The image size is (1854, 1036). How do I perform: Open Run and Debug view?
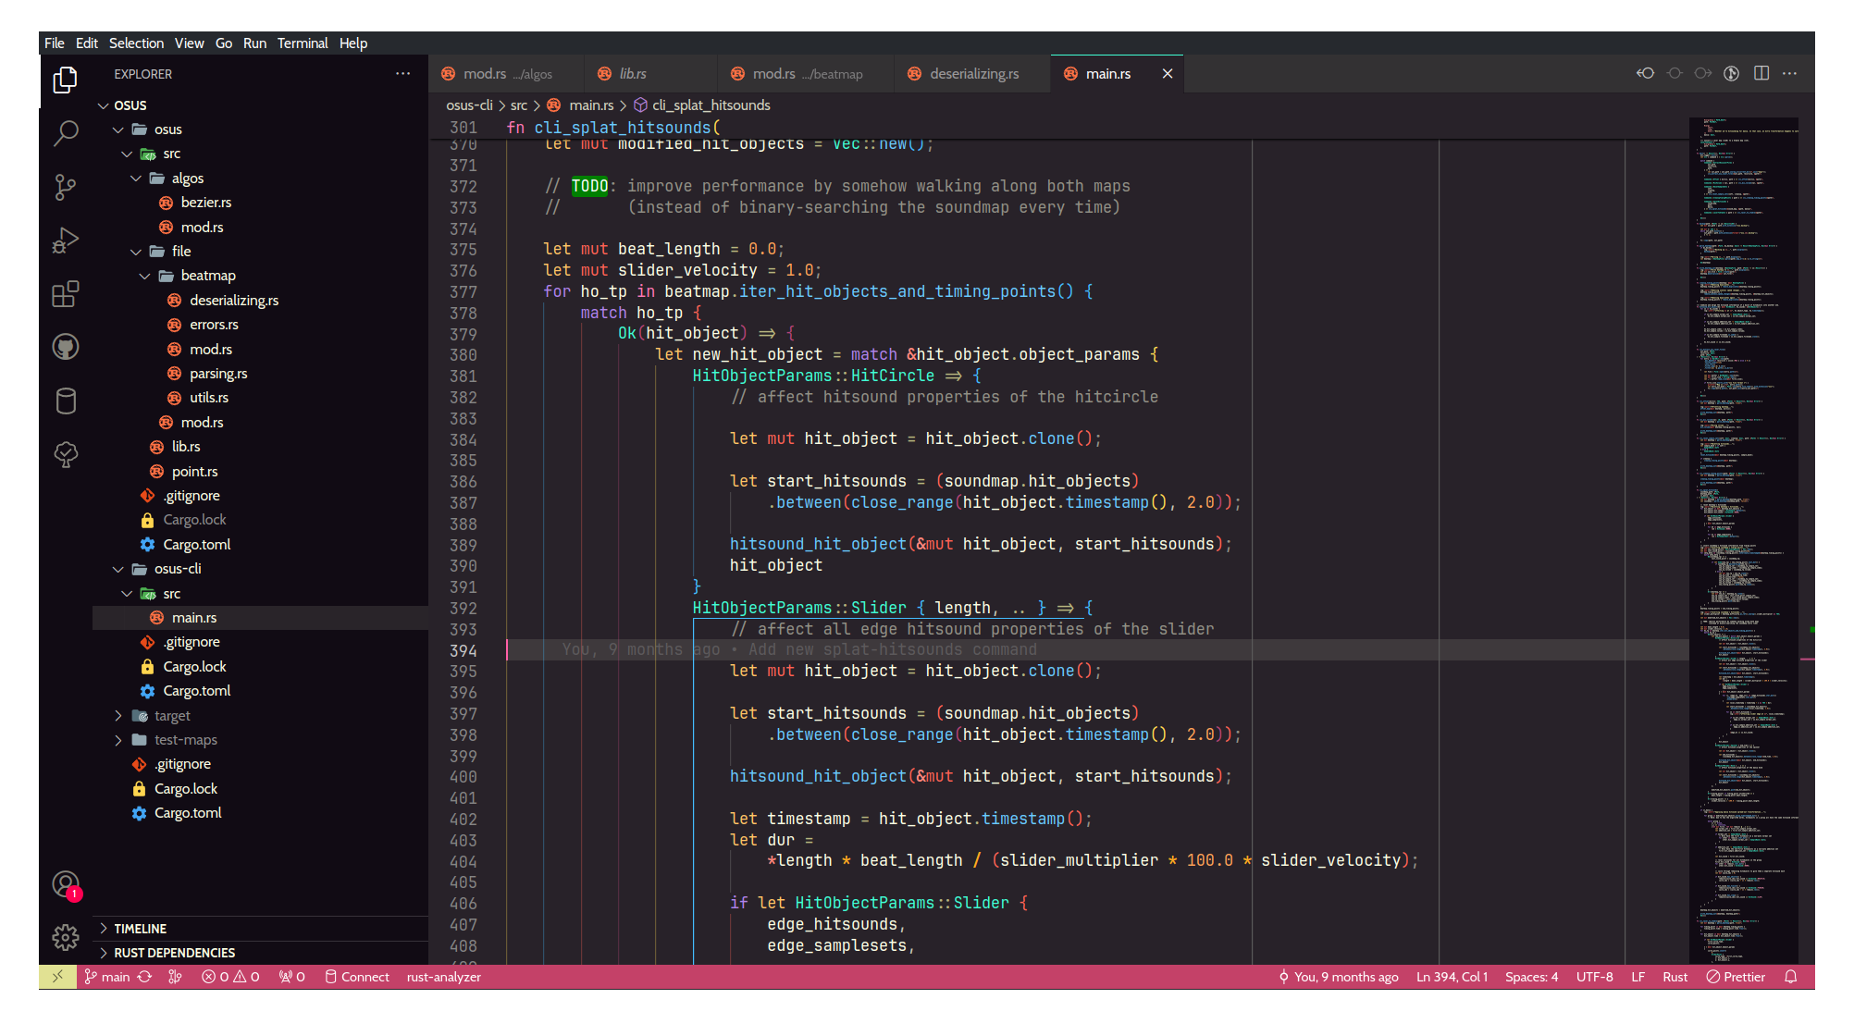coord(65,240)
